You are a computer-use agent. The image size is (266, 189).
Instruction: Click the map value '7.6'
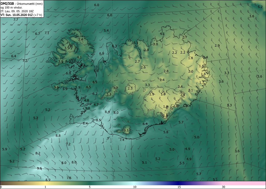pos(69,178)
